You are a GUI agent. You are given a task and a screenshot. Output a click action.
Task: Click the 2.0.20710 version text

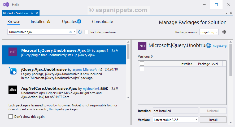click(111, 69)
